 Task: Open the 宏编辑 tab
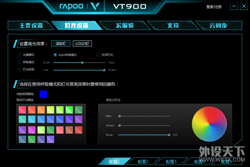[125, 26]
